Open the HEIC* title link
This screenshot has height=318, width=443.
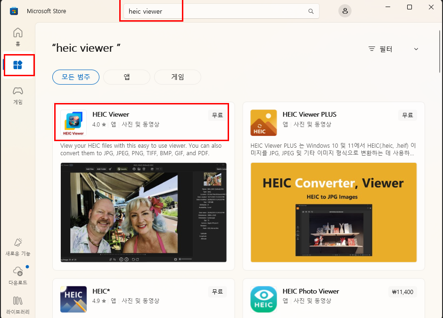[101, 291]
